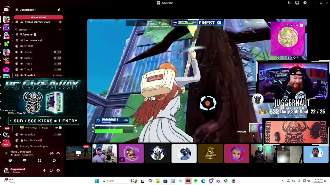Open Windows Start menu
The height and width of the screenshot is (185, 330).
(97, 181)
